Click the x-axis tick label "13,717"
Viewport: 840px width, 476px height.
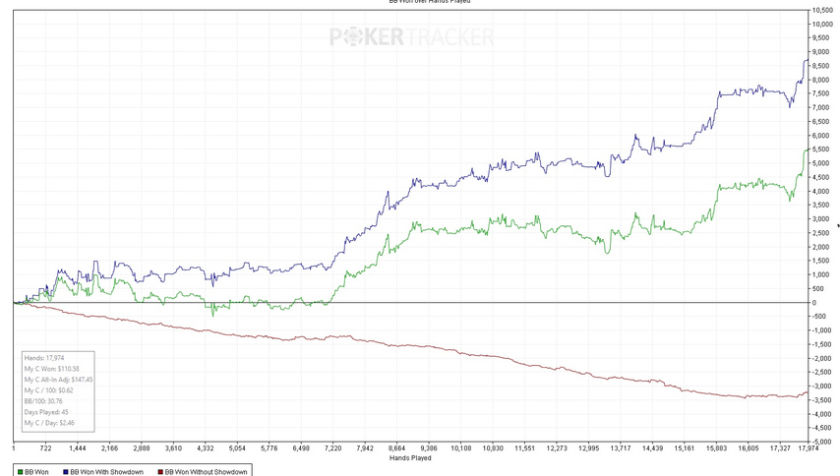621,448
